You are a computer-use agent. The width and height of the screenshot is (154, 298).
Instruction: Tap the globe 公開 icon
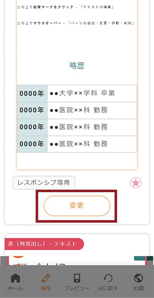pos(139,279)
